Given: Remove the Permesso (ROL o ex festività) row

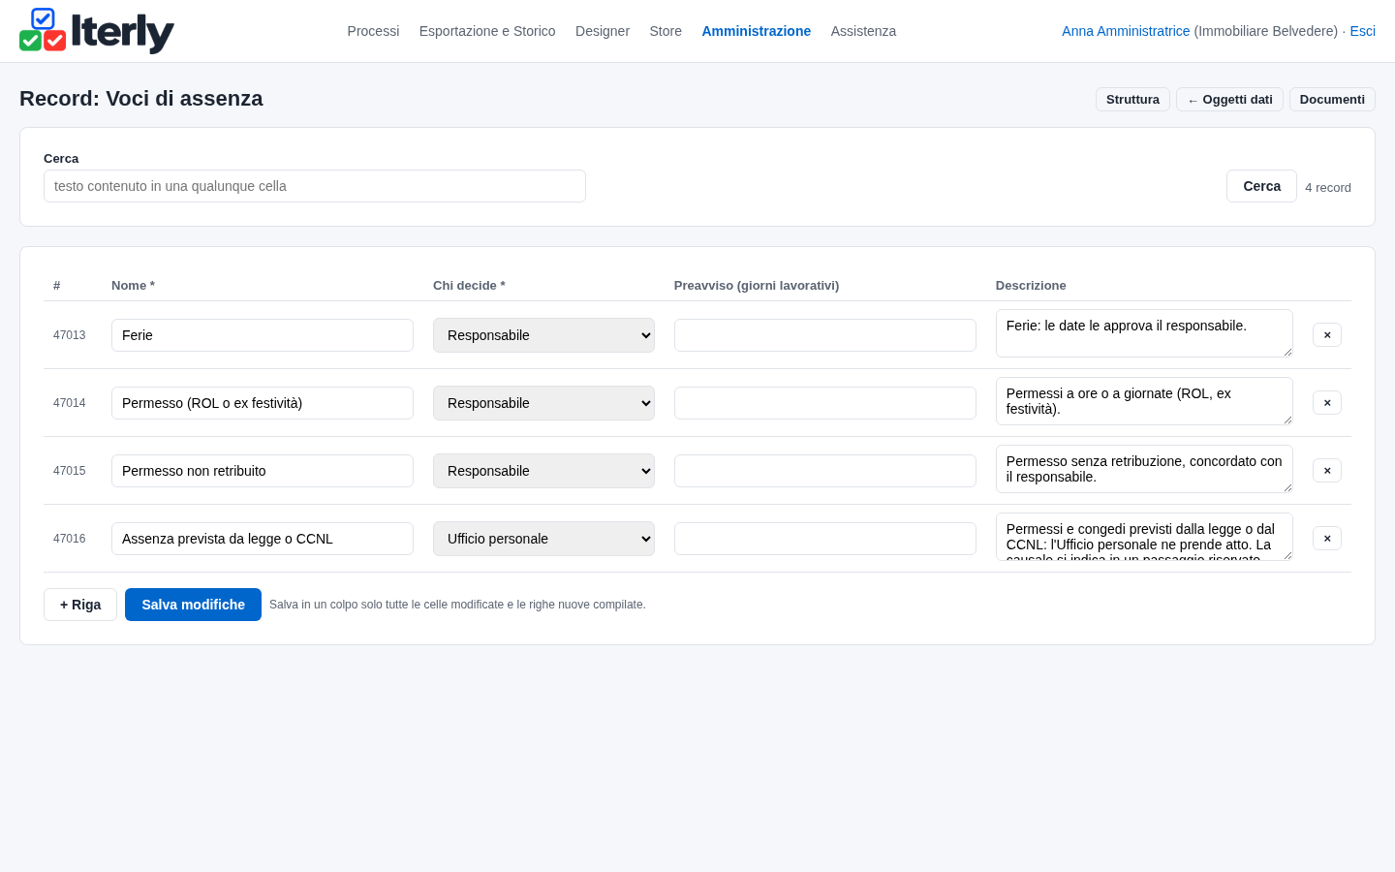Looking at the screenshot, I should pyautogui.click(x=1326, y=402).
